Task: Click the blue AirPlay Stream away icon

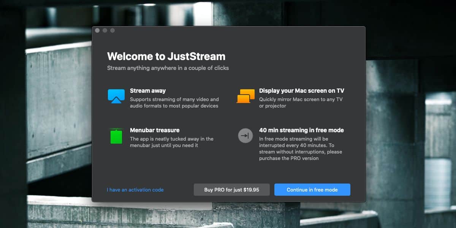Action: click(x=116, y=96)
